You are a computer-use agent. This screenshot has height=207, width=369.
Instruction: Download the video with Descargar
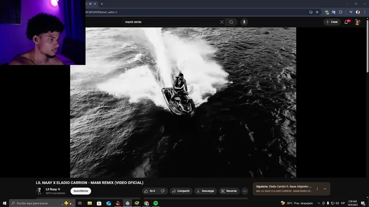(x=206, y=191)
